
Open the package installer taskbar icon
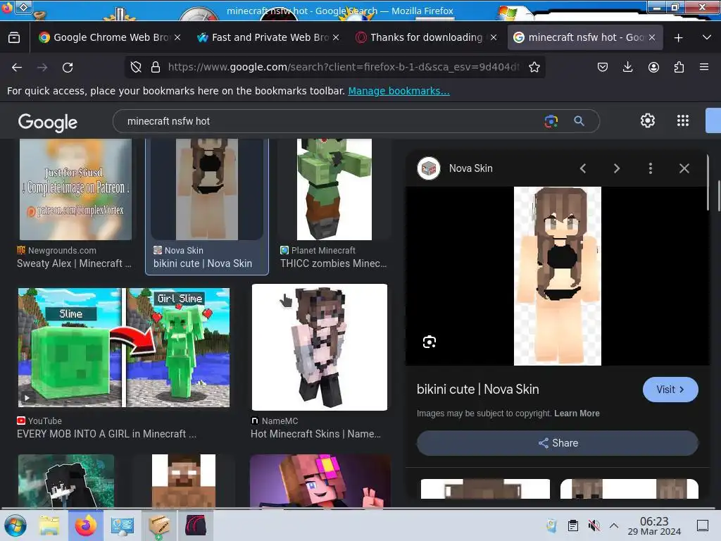point(158,526)
